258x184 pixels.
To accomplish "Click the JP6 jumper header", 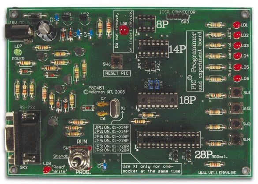I will pos(188,155).
